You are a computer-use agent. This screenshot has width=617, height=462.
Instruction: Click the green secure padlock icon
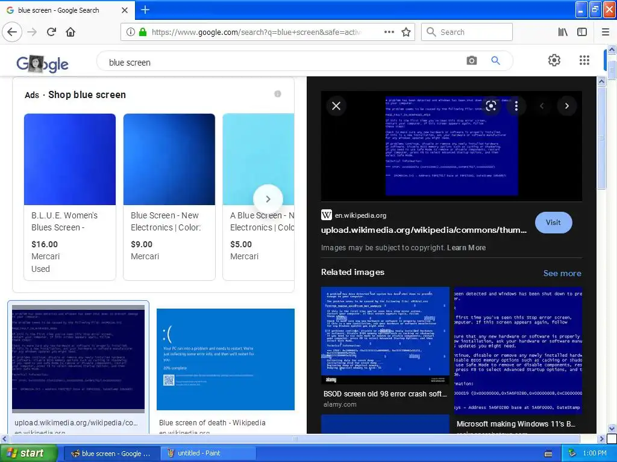coord(143,32)
